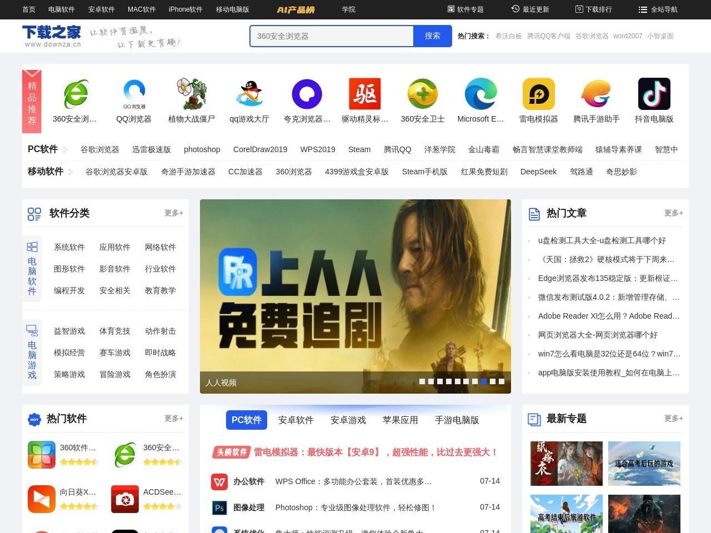The image size is (711, 533).
Task: Select the 苹果应用 tab
Action: pyautogui.click(x=400, y=420)
